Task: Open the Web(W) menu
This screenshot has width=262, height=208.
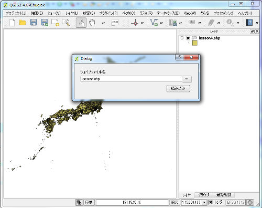Action: tap(190, 13)
